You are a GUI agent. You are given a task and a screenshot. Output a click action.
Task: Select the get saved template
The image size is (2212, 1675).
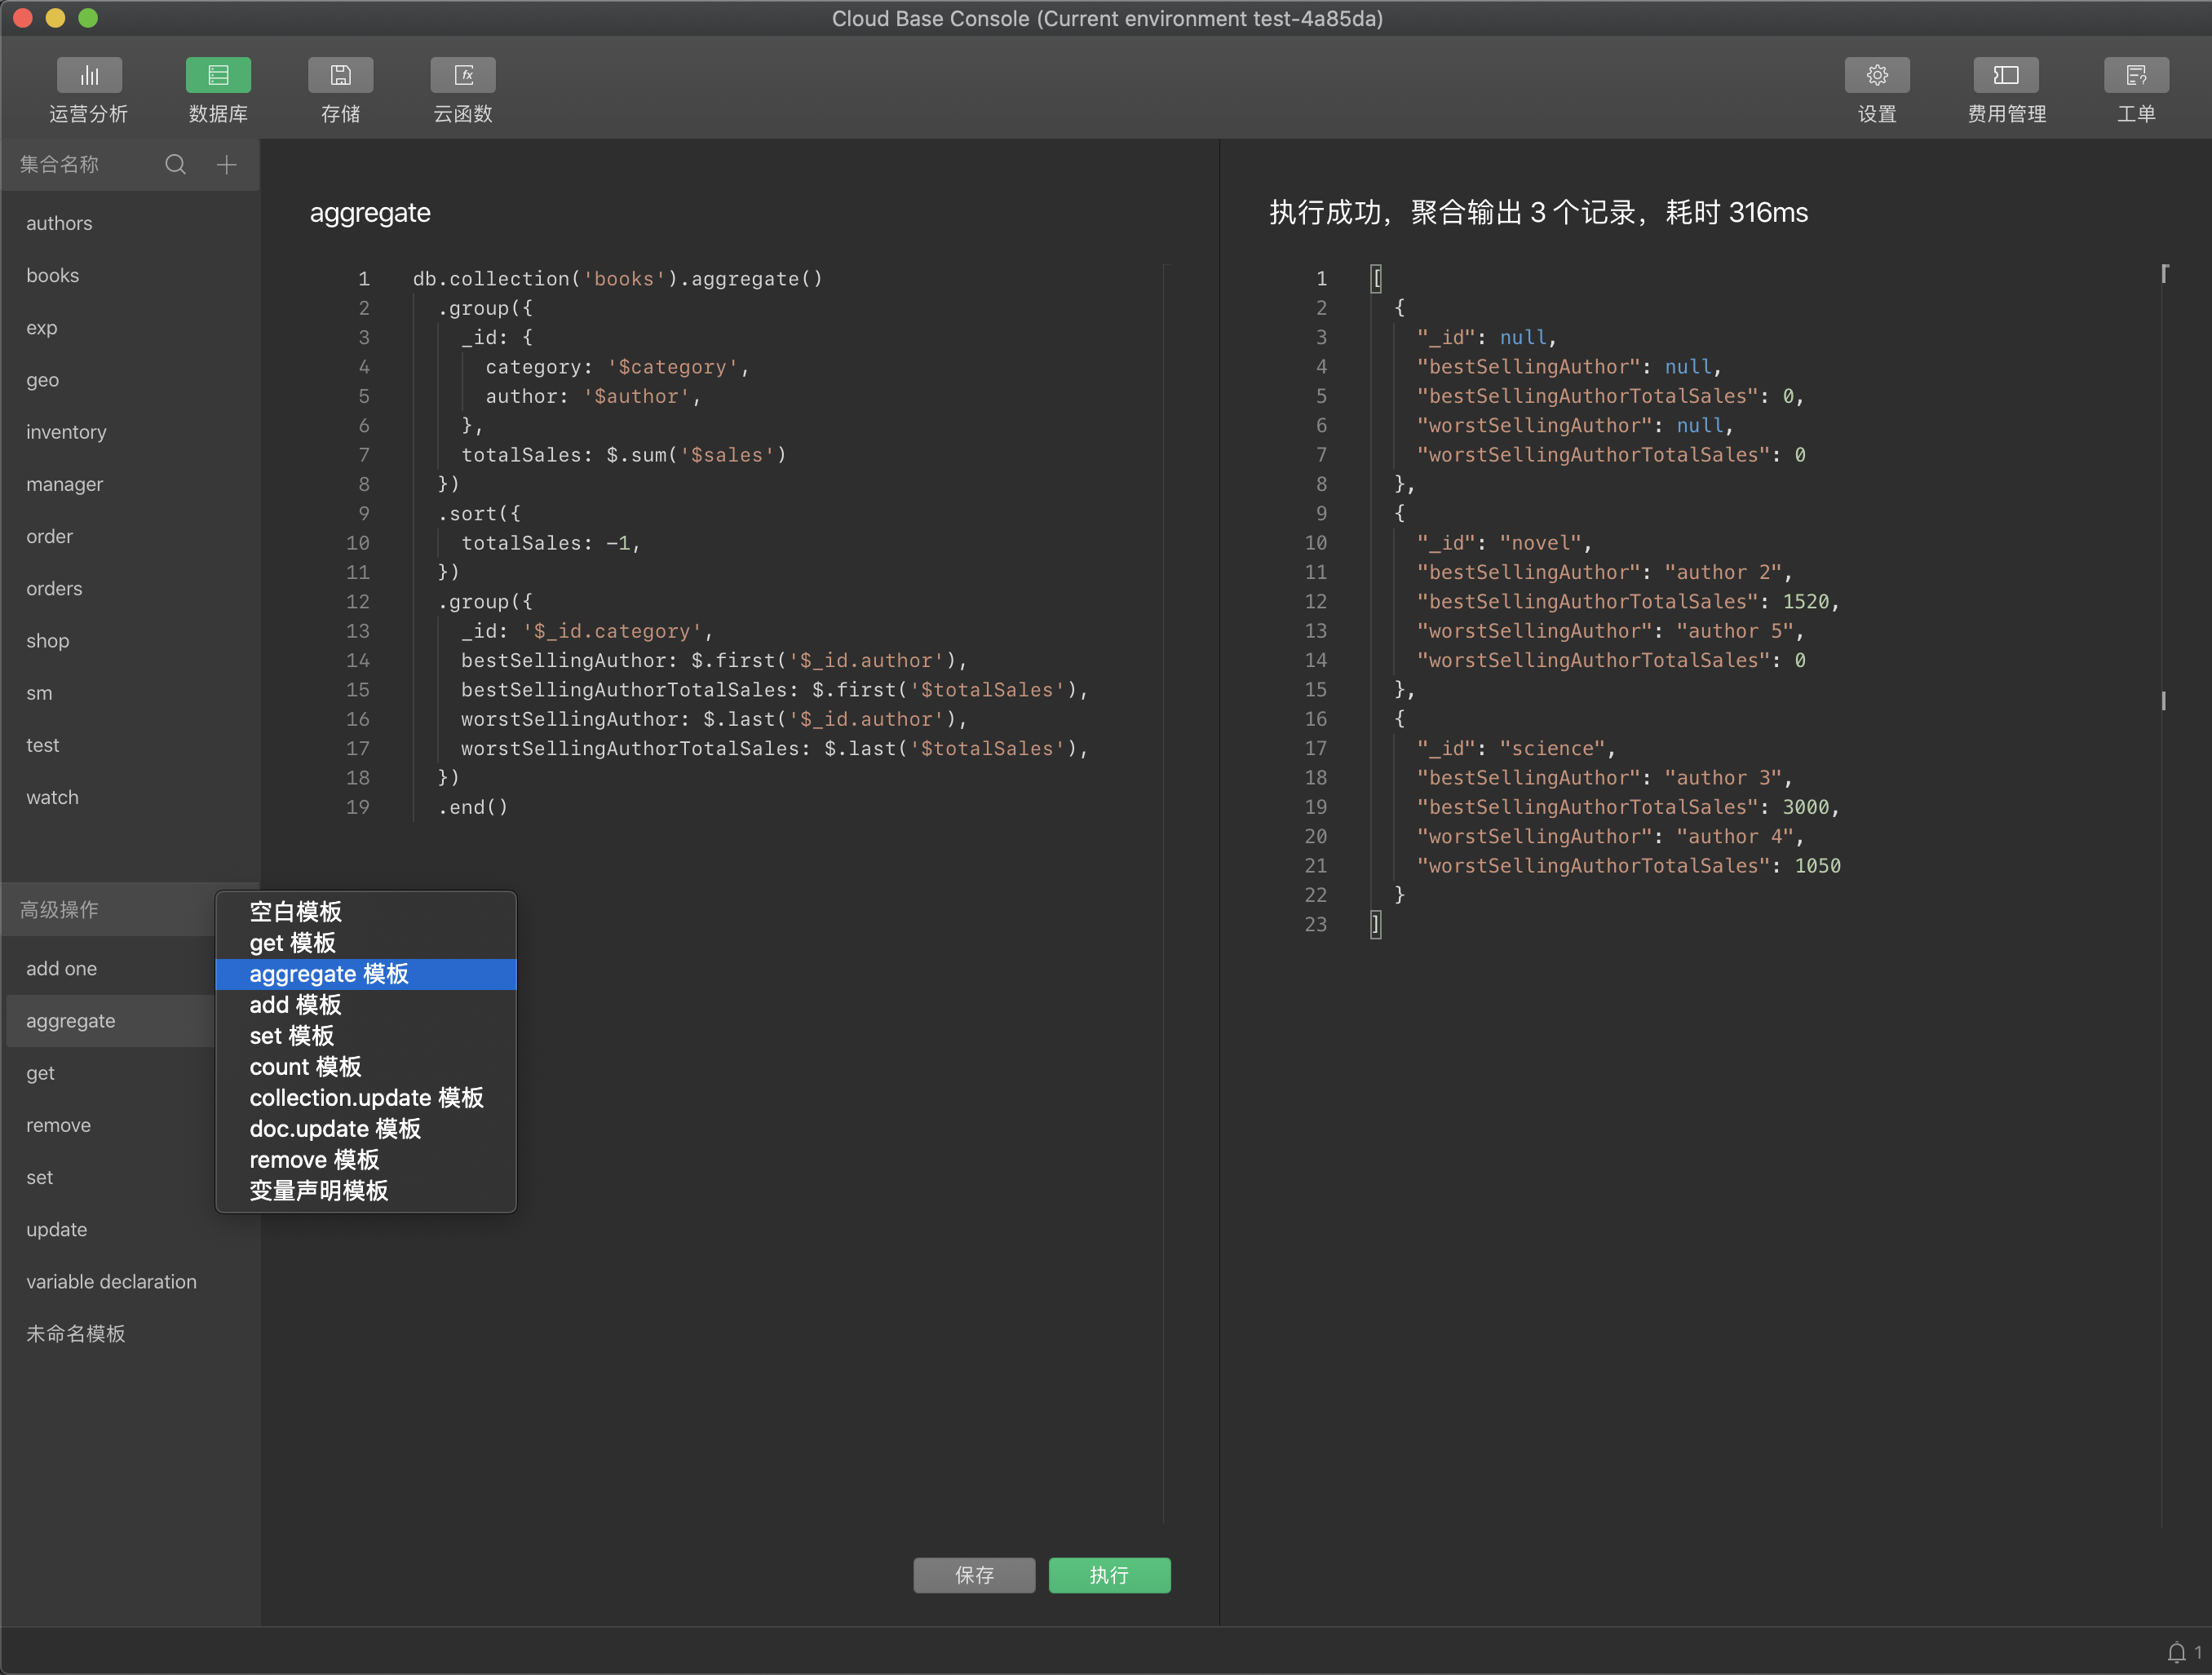[110, 1073]
